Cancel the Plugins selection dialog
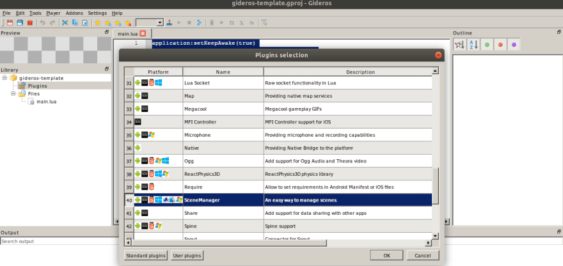 click(423, 256)
